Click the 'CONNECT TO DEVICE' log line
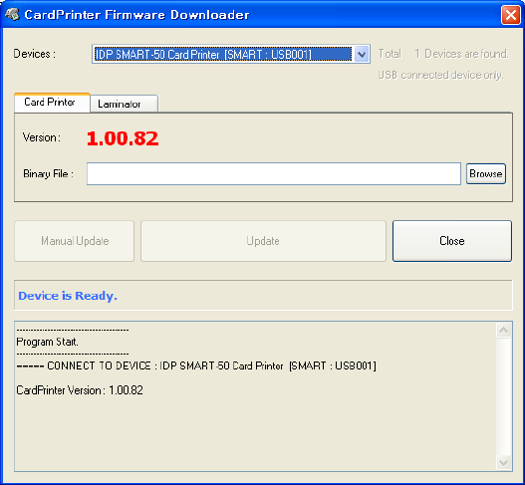This screenshot has height=485, width=525. point(196,365)
